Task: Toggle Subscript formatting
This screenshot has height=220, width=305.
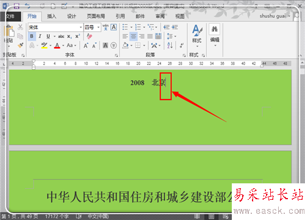Action: (x=70, y=37)
